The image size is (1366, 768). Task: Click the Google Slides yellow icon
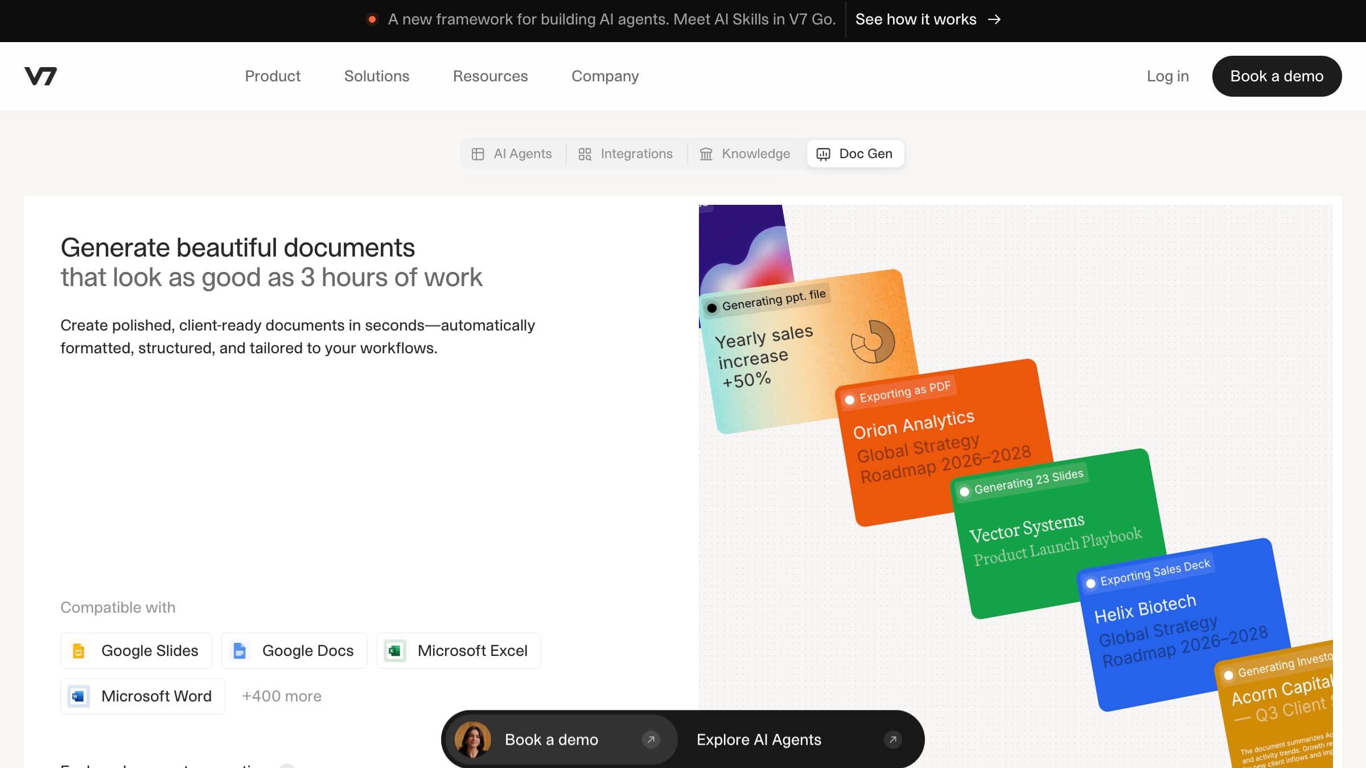pyautogui.click(x=79, y=651)
